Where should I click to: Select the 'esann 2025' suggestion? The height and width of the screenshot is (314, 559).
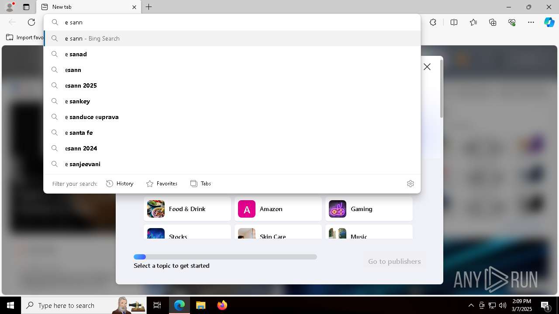click(232, 85)
